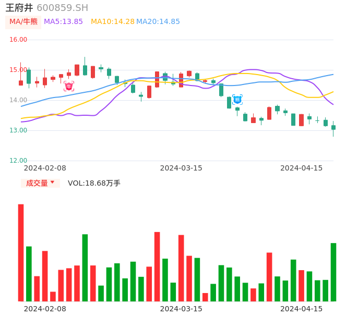
Task: Click the blue bear signal marker
Action: (x=237, y=99)
